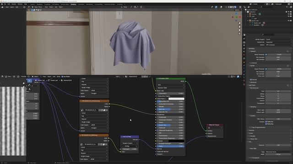The width and height of the screenshot is (293, 164).
Task: Click the Emission black color swatch
Action: [176, 141]
